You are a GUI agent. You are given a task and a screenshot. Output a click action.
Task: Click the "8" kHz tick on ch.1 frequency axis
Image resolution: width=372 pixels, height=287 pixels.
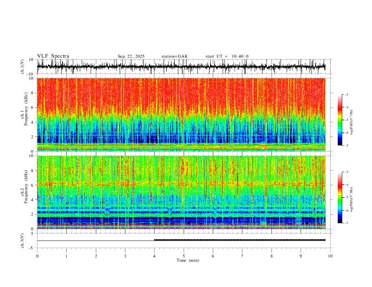[33, 93]
